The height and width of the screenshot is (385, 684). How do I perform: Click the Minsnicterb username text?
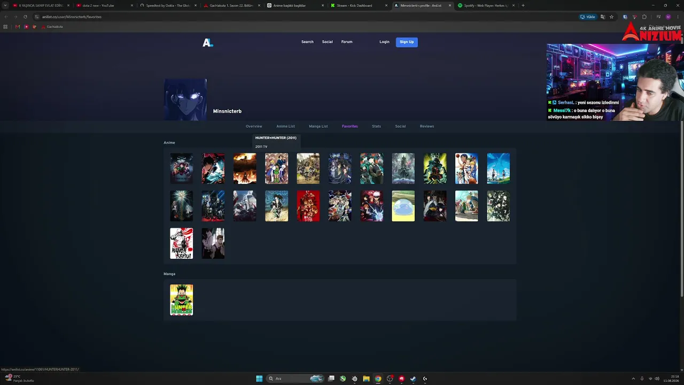[x=227, y=111]
